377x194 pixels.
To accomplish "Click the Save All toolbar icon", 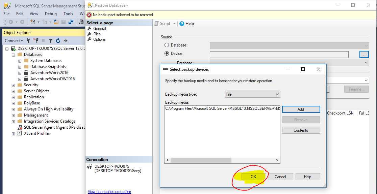I will (x=71, y=22).
